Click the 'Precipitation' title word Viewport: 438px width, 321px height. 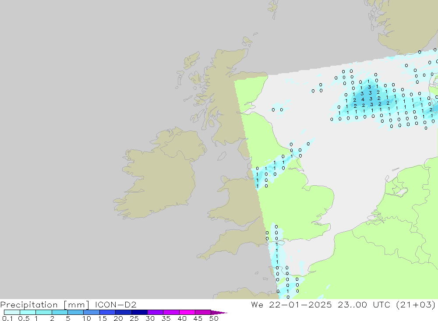point(29,305)
